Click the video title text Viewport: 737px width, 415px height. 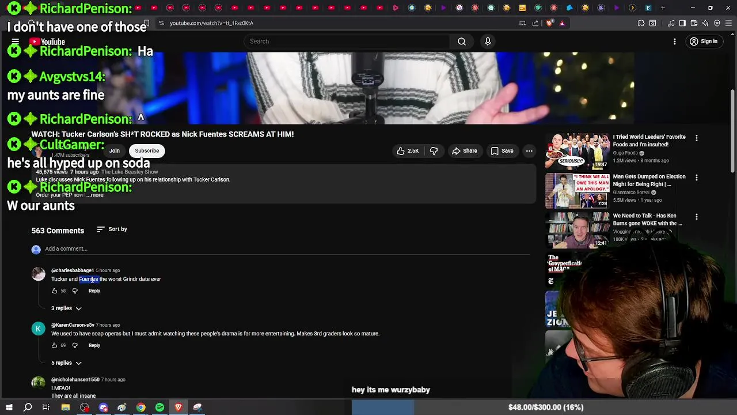pyautogui.click(x=162, y=134)
